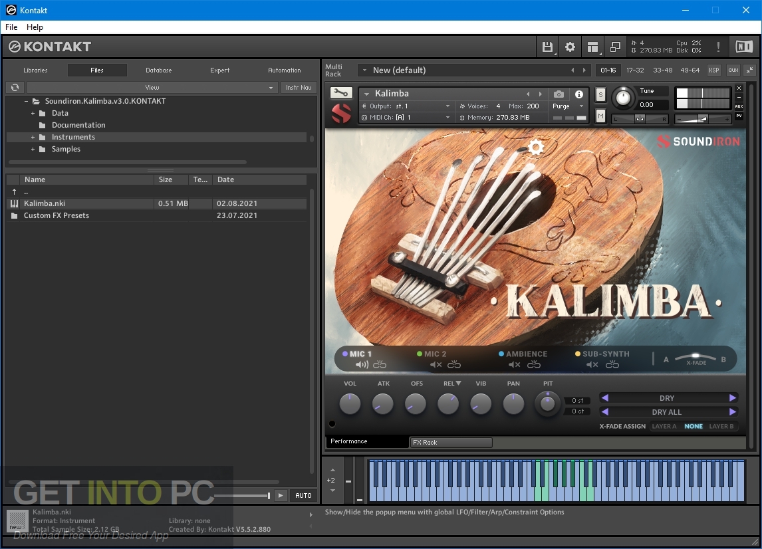Switch to the Expert tab
Screen dimensions: 762x549
[219, 70]
